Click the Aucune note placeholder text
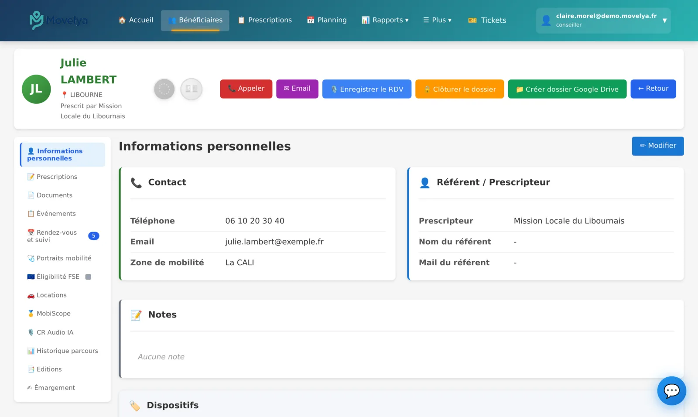 click(x=161, y=357)
